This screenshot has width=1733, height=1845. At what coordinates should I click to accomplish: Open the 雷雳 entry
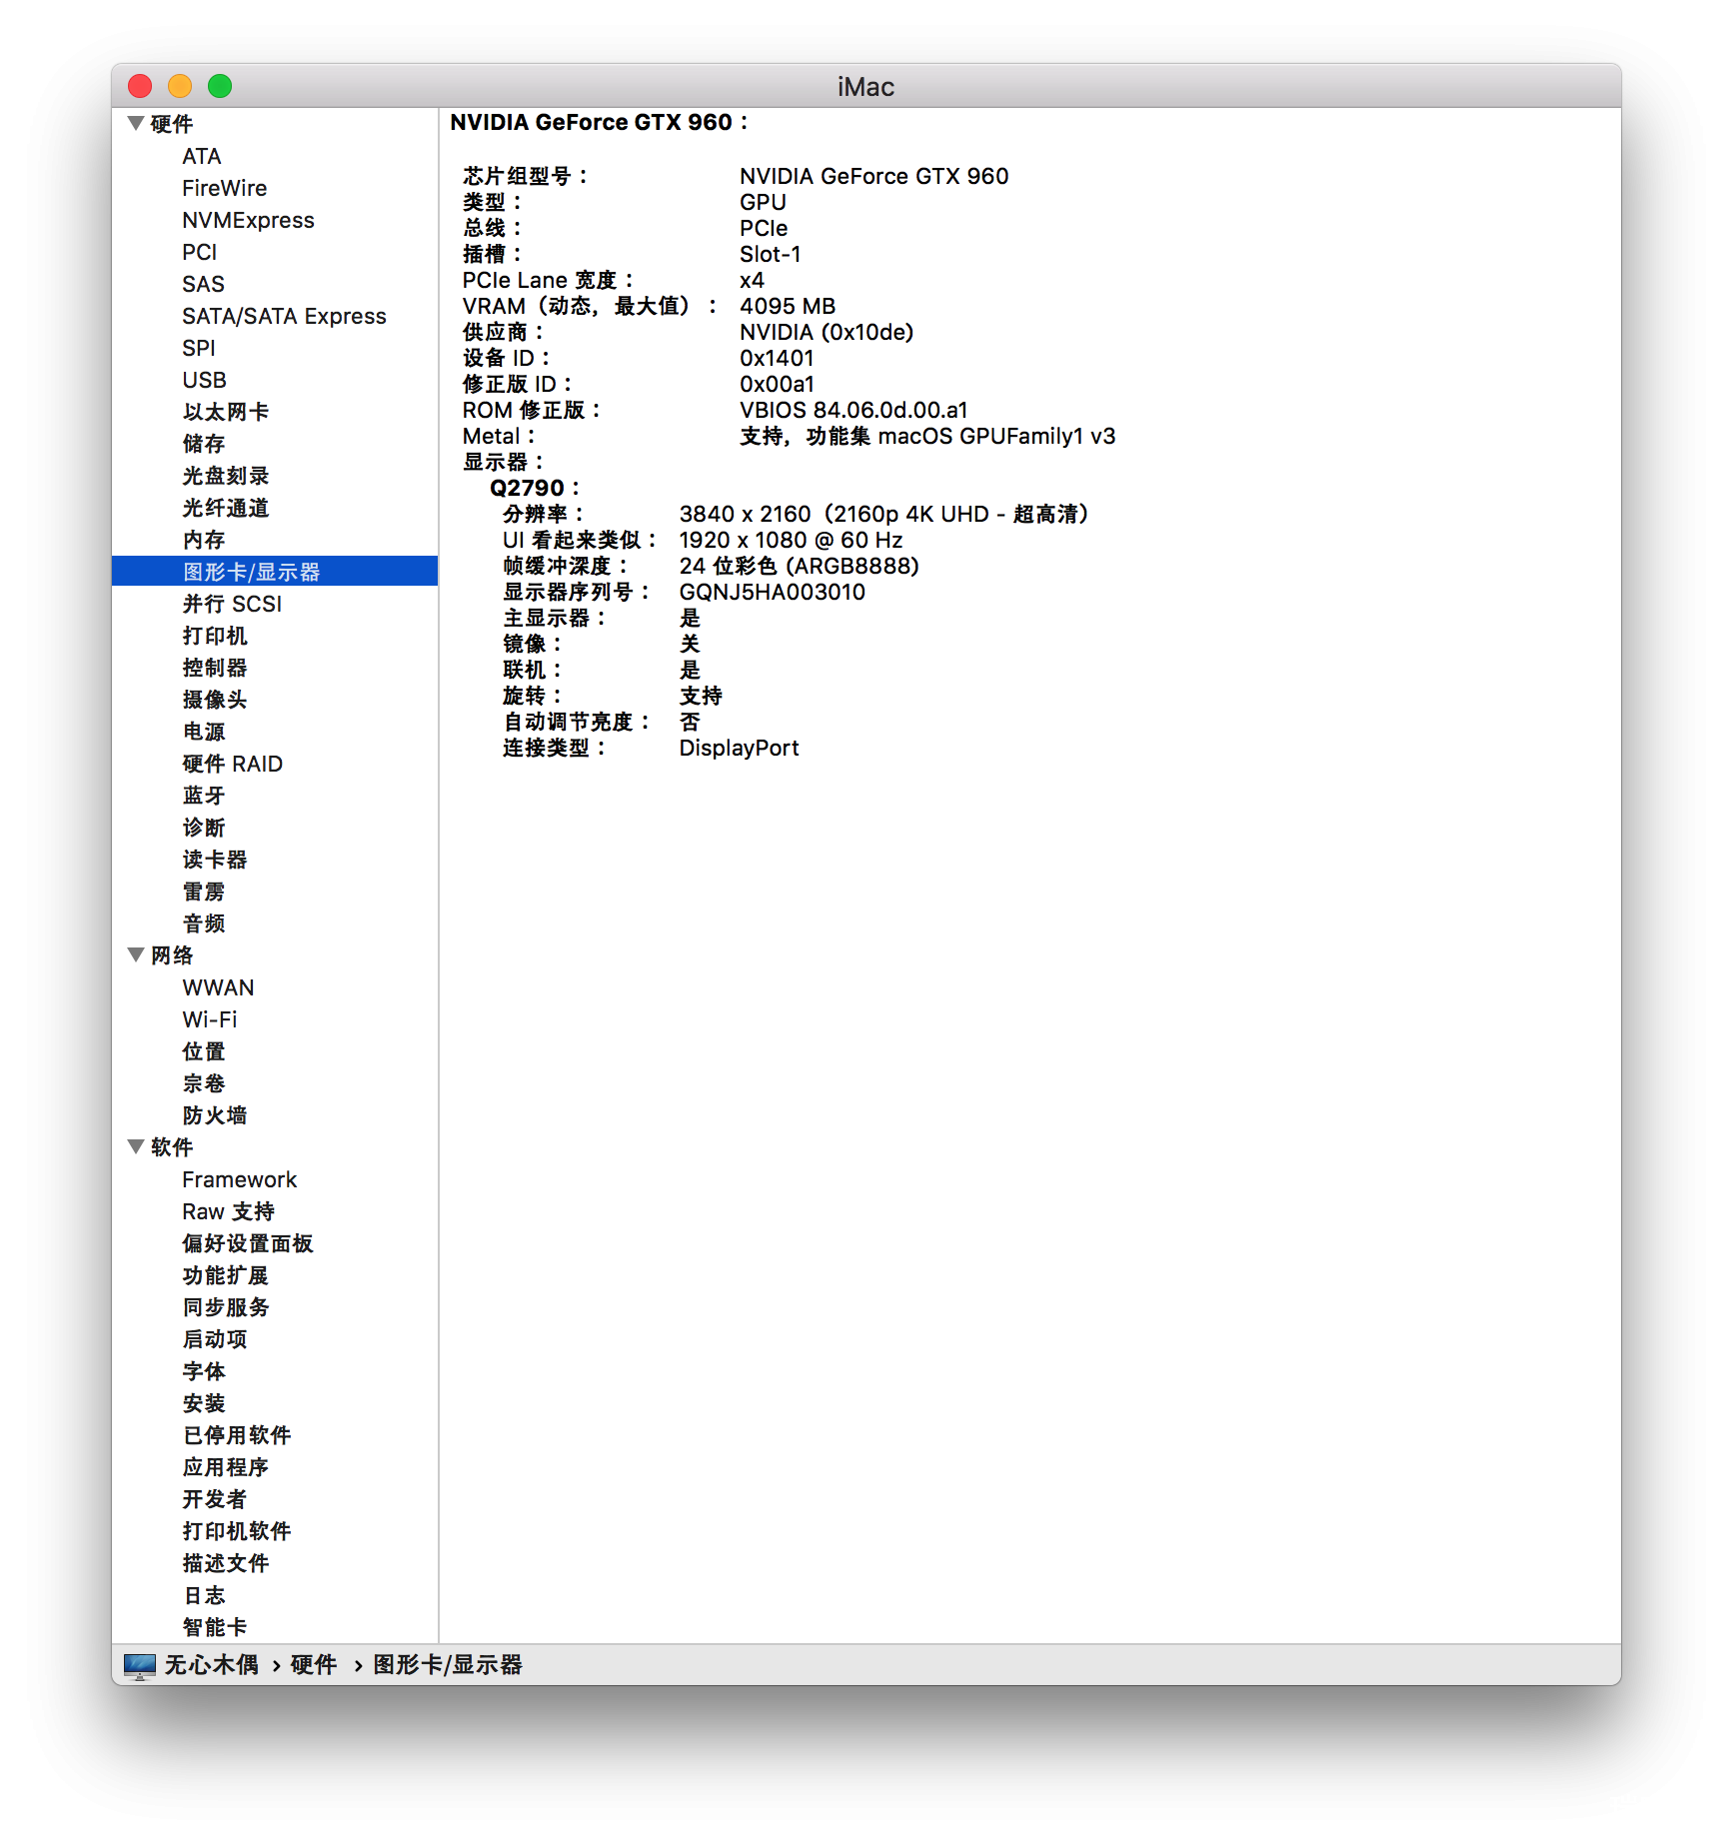(204, 892)
